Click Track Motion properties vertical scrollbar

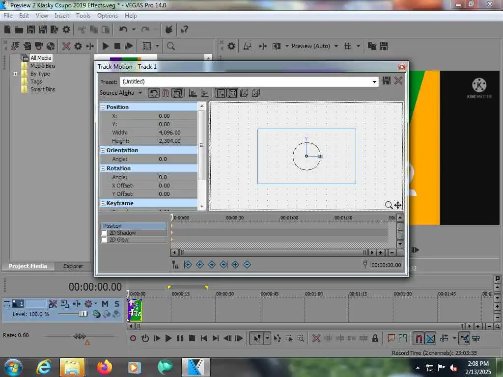pos(201,145)
